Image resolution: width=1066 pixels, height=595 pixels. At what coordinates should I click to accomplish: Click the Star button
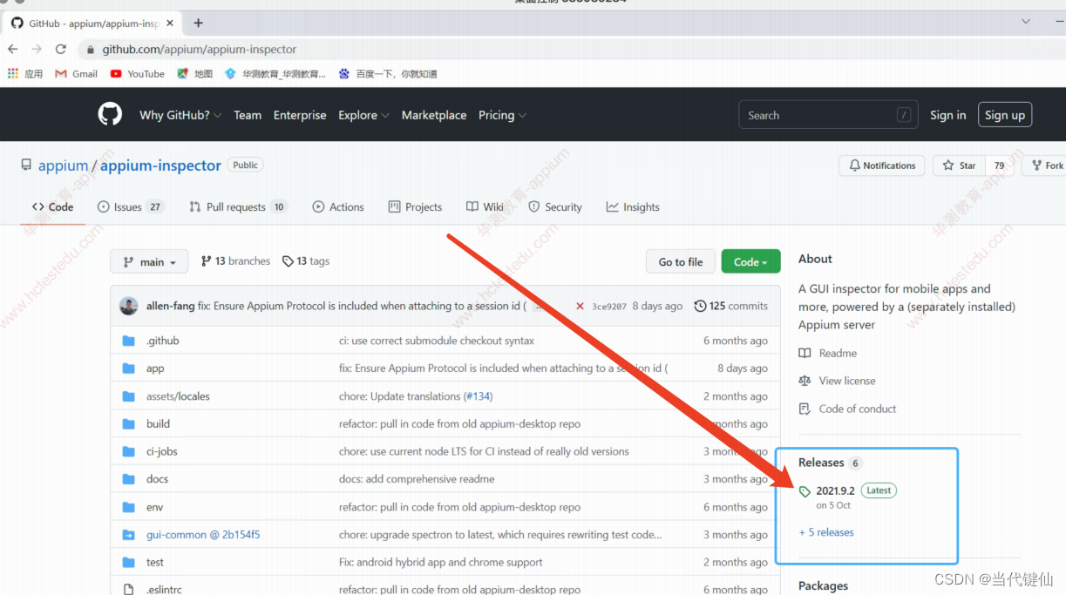pyautogui.click(x=960, y=166)
